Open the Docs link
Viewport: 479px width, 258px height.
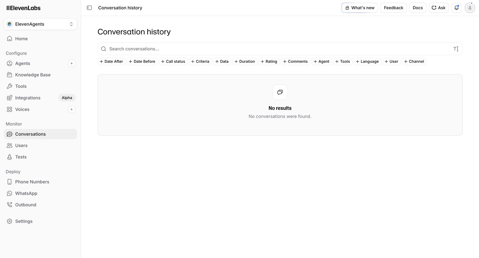[418, 8]
